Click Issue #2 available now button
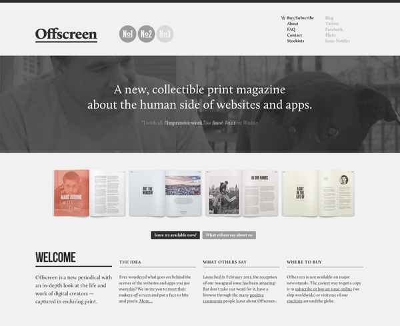Image resolution: width=400 pixels, height=326 pixels. [175, 235]
